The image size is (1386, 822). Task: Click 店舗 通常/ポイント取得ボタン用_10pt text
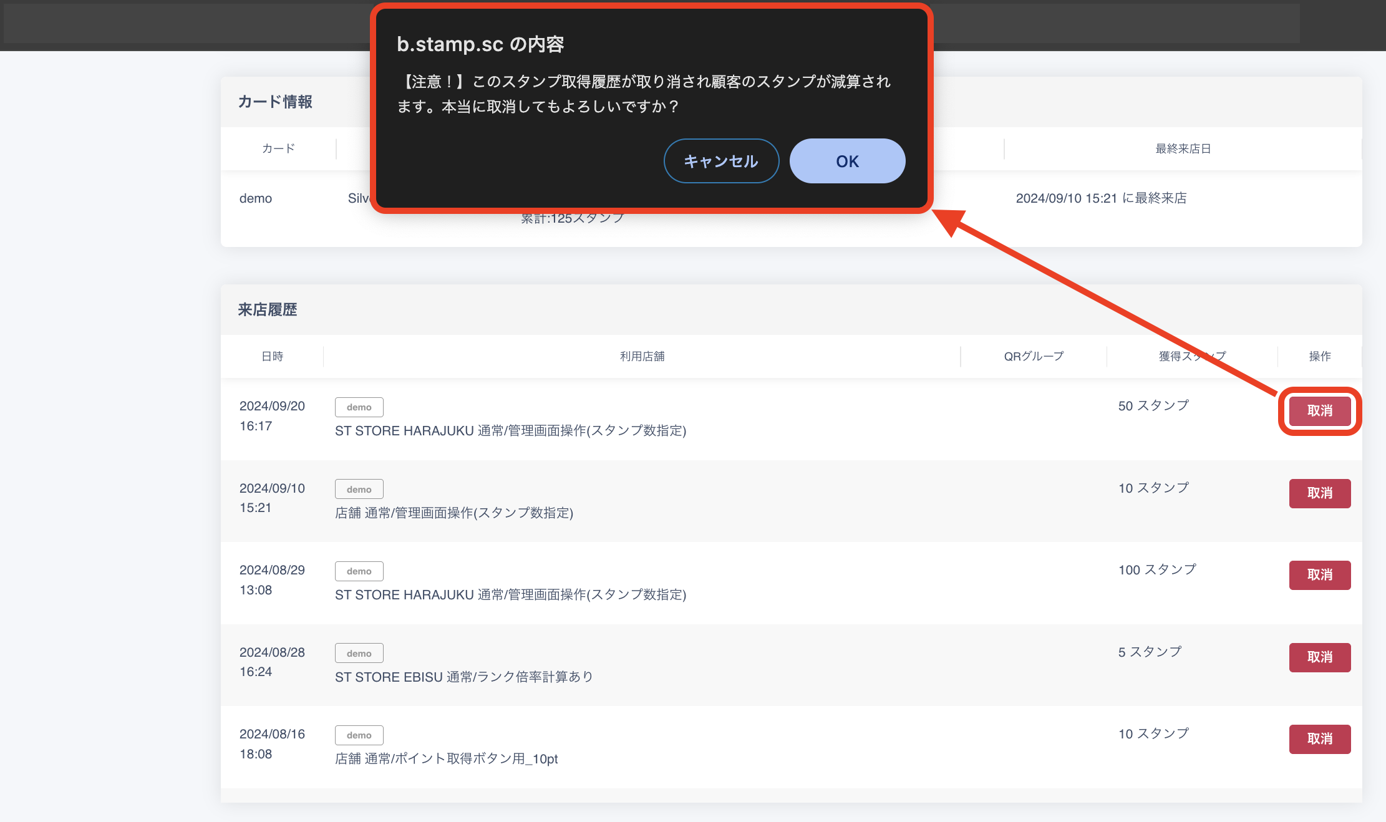pos(447,759)
